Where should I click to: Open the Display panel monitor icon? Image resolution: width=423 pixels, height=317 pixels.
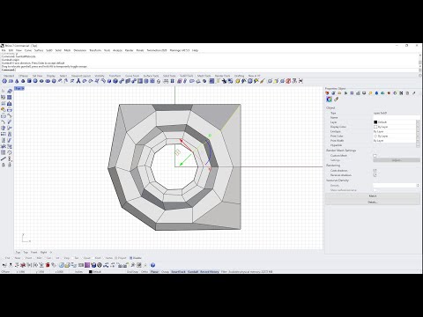coord(364,93)
